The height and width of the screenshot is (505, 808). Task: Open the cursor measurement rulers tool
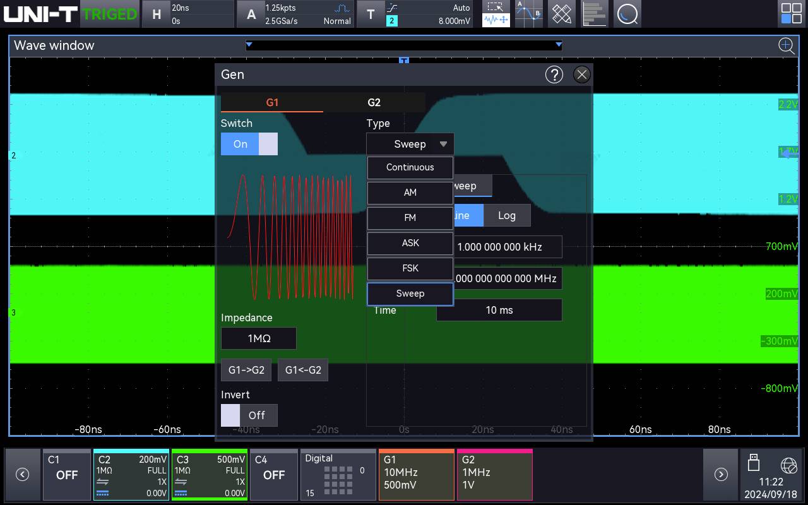coord(561,14)
